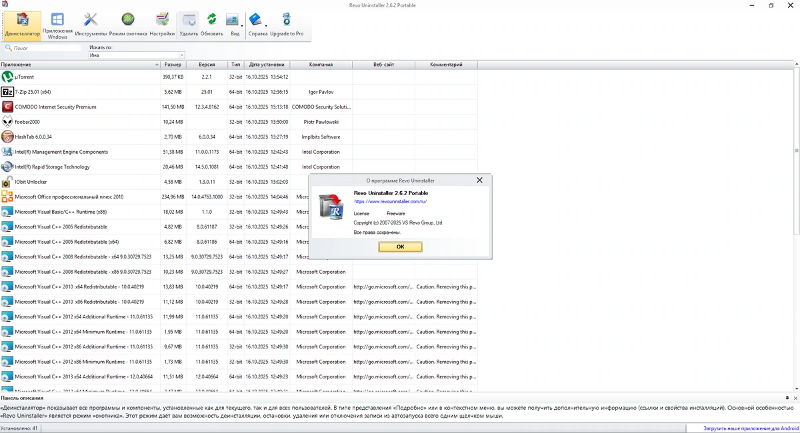Click the Revo Uninstaller logo in dialog
The height and width of the screenshot is (433, 800).
(x=331, y=207)
